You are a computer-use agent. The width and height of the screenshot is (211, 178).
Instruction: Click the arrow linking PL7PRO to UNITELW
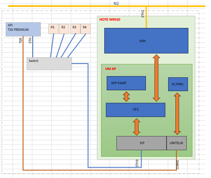coord(177,114)
